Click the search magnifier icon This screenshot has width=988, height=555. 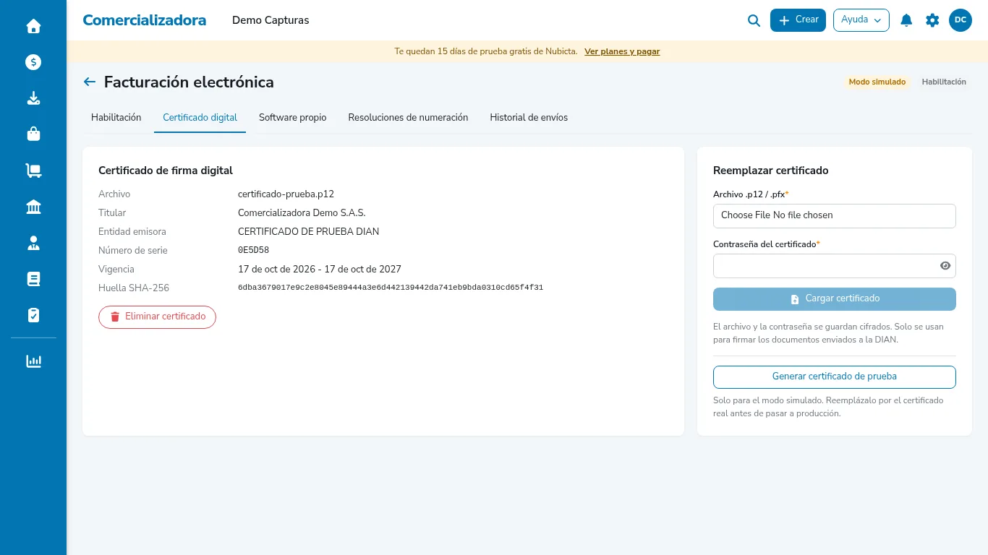click(754, 21)
